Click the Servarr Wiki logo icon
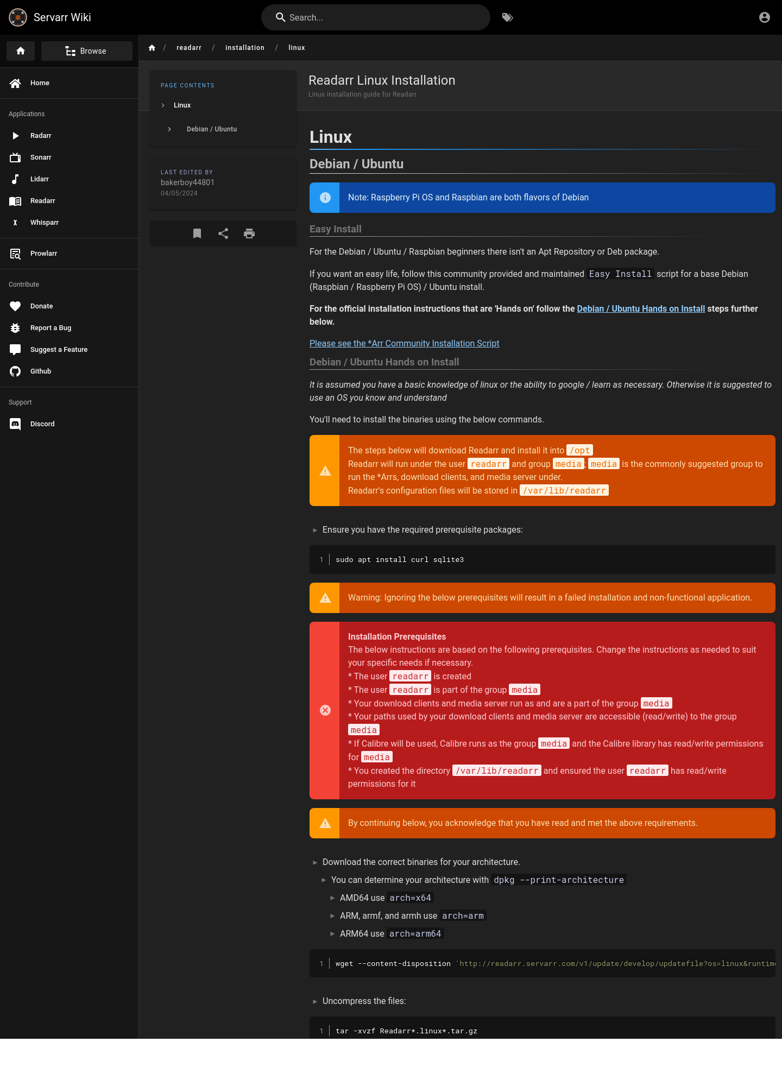The image size is (782, 1086). pos(18,17)
